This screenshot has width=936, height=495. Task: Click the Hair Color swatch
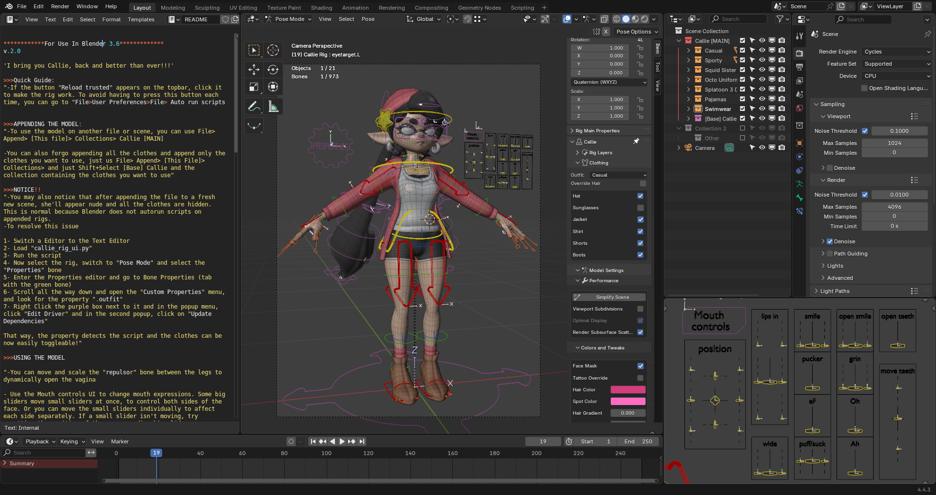628,389
